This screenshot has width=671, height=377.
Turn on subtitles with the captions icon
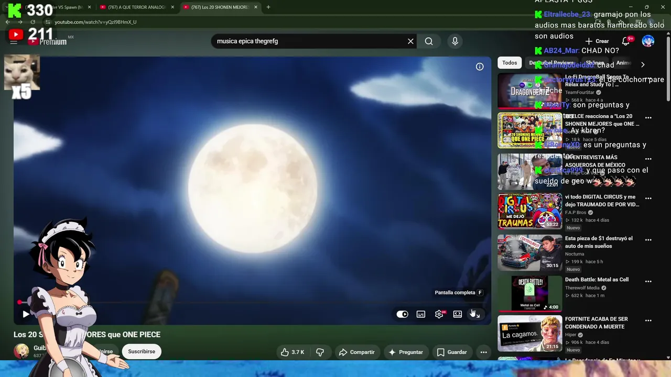[421, 314]
